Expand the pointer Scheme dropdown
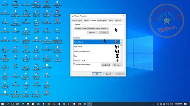 pyautogui.click(x=92, y=28)
